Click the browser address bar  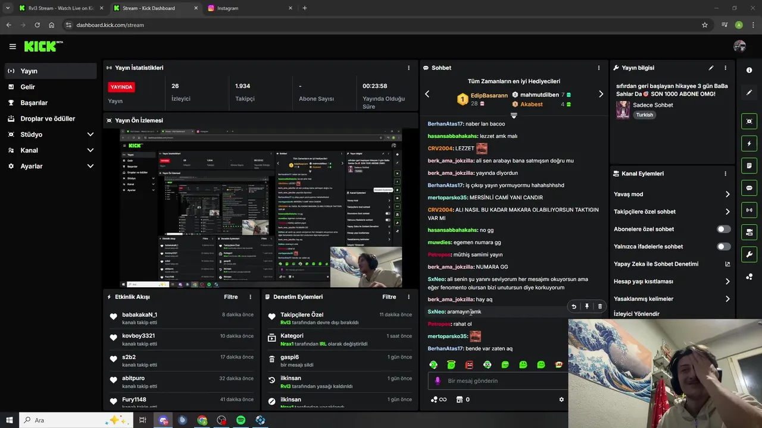381,25
